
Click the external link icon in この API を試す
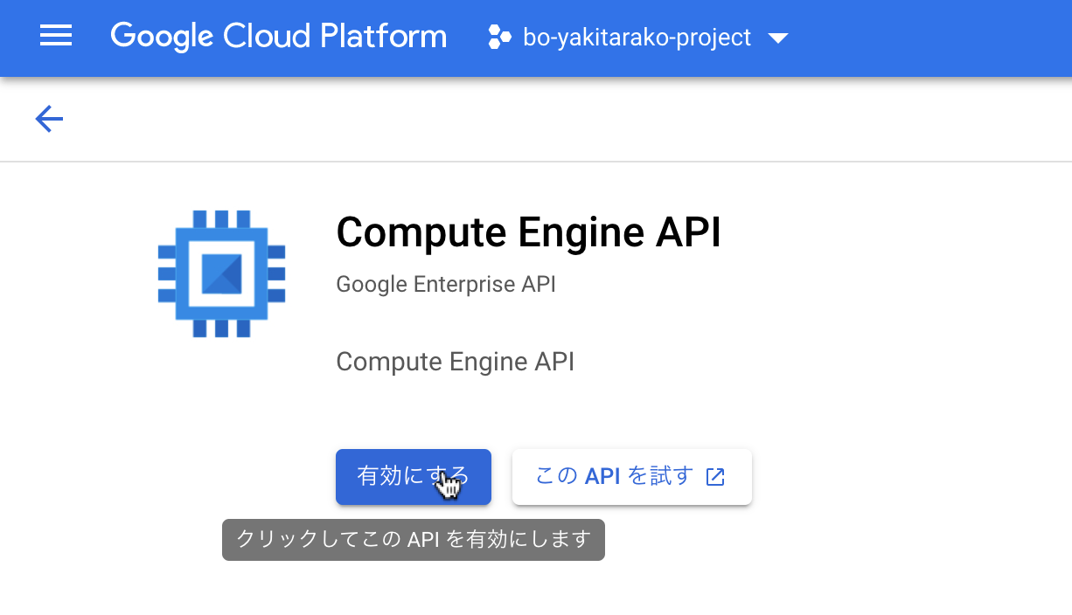(x=715, y=477)
